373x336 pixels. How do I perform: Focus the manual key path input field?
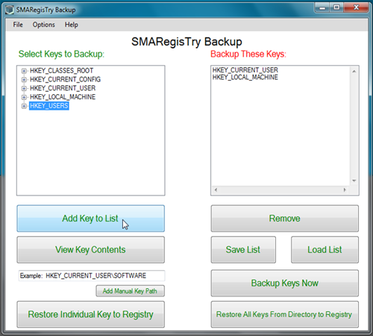coord(92,276)
